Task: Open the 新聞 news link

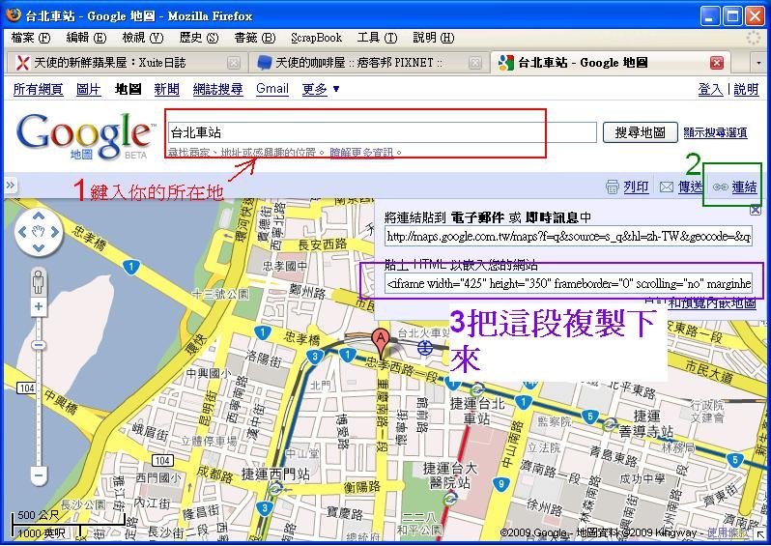Action: (x=167, y=89)
